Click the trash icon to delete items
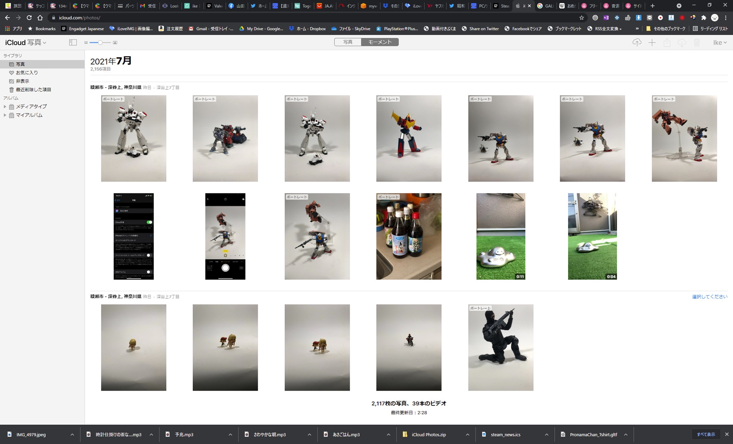733x444 pixels. click(697, 42)
